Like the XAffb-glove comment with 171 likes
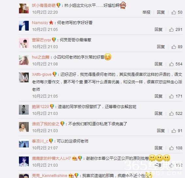This screenshot has width=185, height=178. (x=171, y=96)
